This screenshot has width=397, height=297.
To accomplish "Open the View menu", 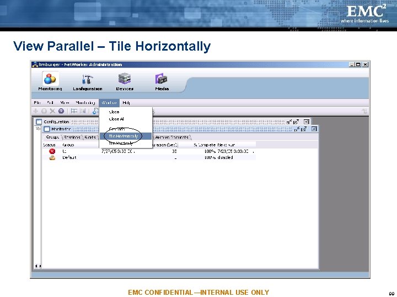I will point(65,102).
